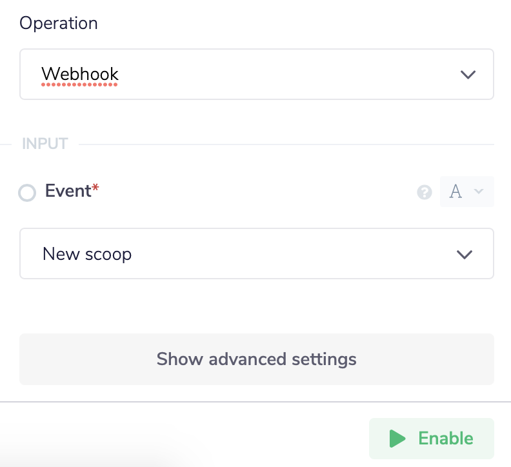Screen dimensions: 511x467
Task: Click the help question mark icon beside Event
Action: 424,192
